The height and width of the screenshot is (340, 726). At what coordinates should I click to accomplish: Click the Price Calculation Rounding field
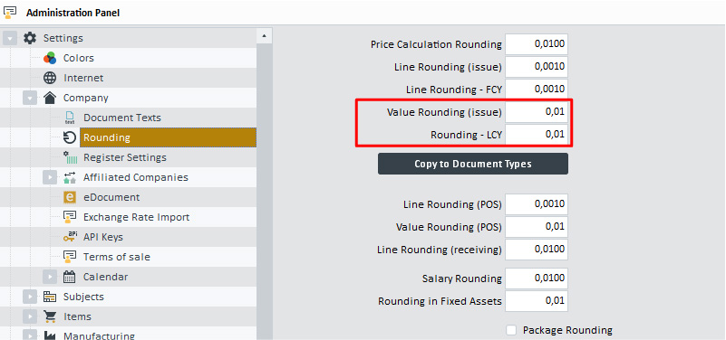tap(537, 44)
